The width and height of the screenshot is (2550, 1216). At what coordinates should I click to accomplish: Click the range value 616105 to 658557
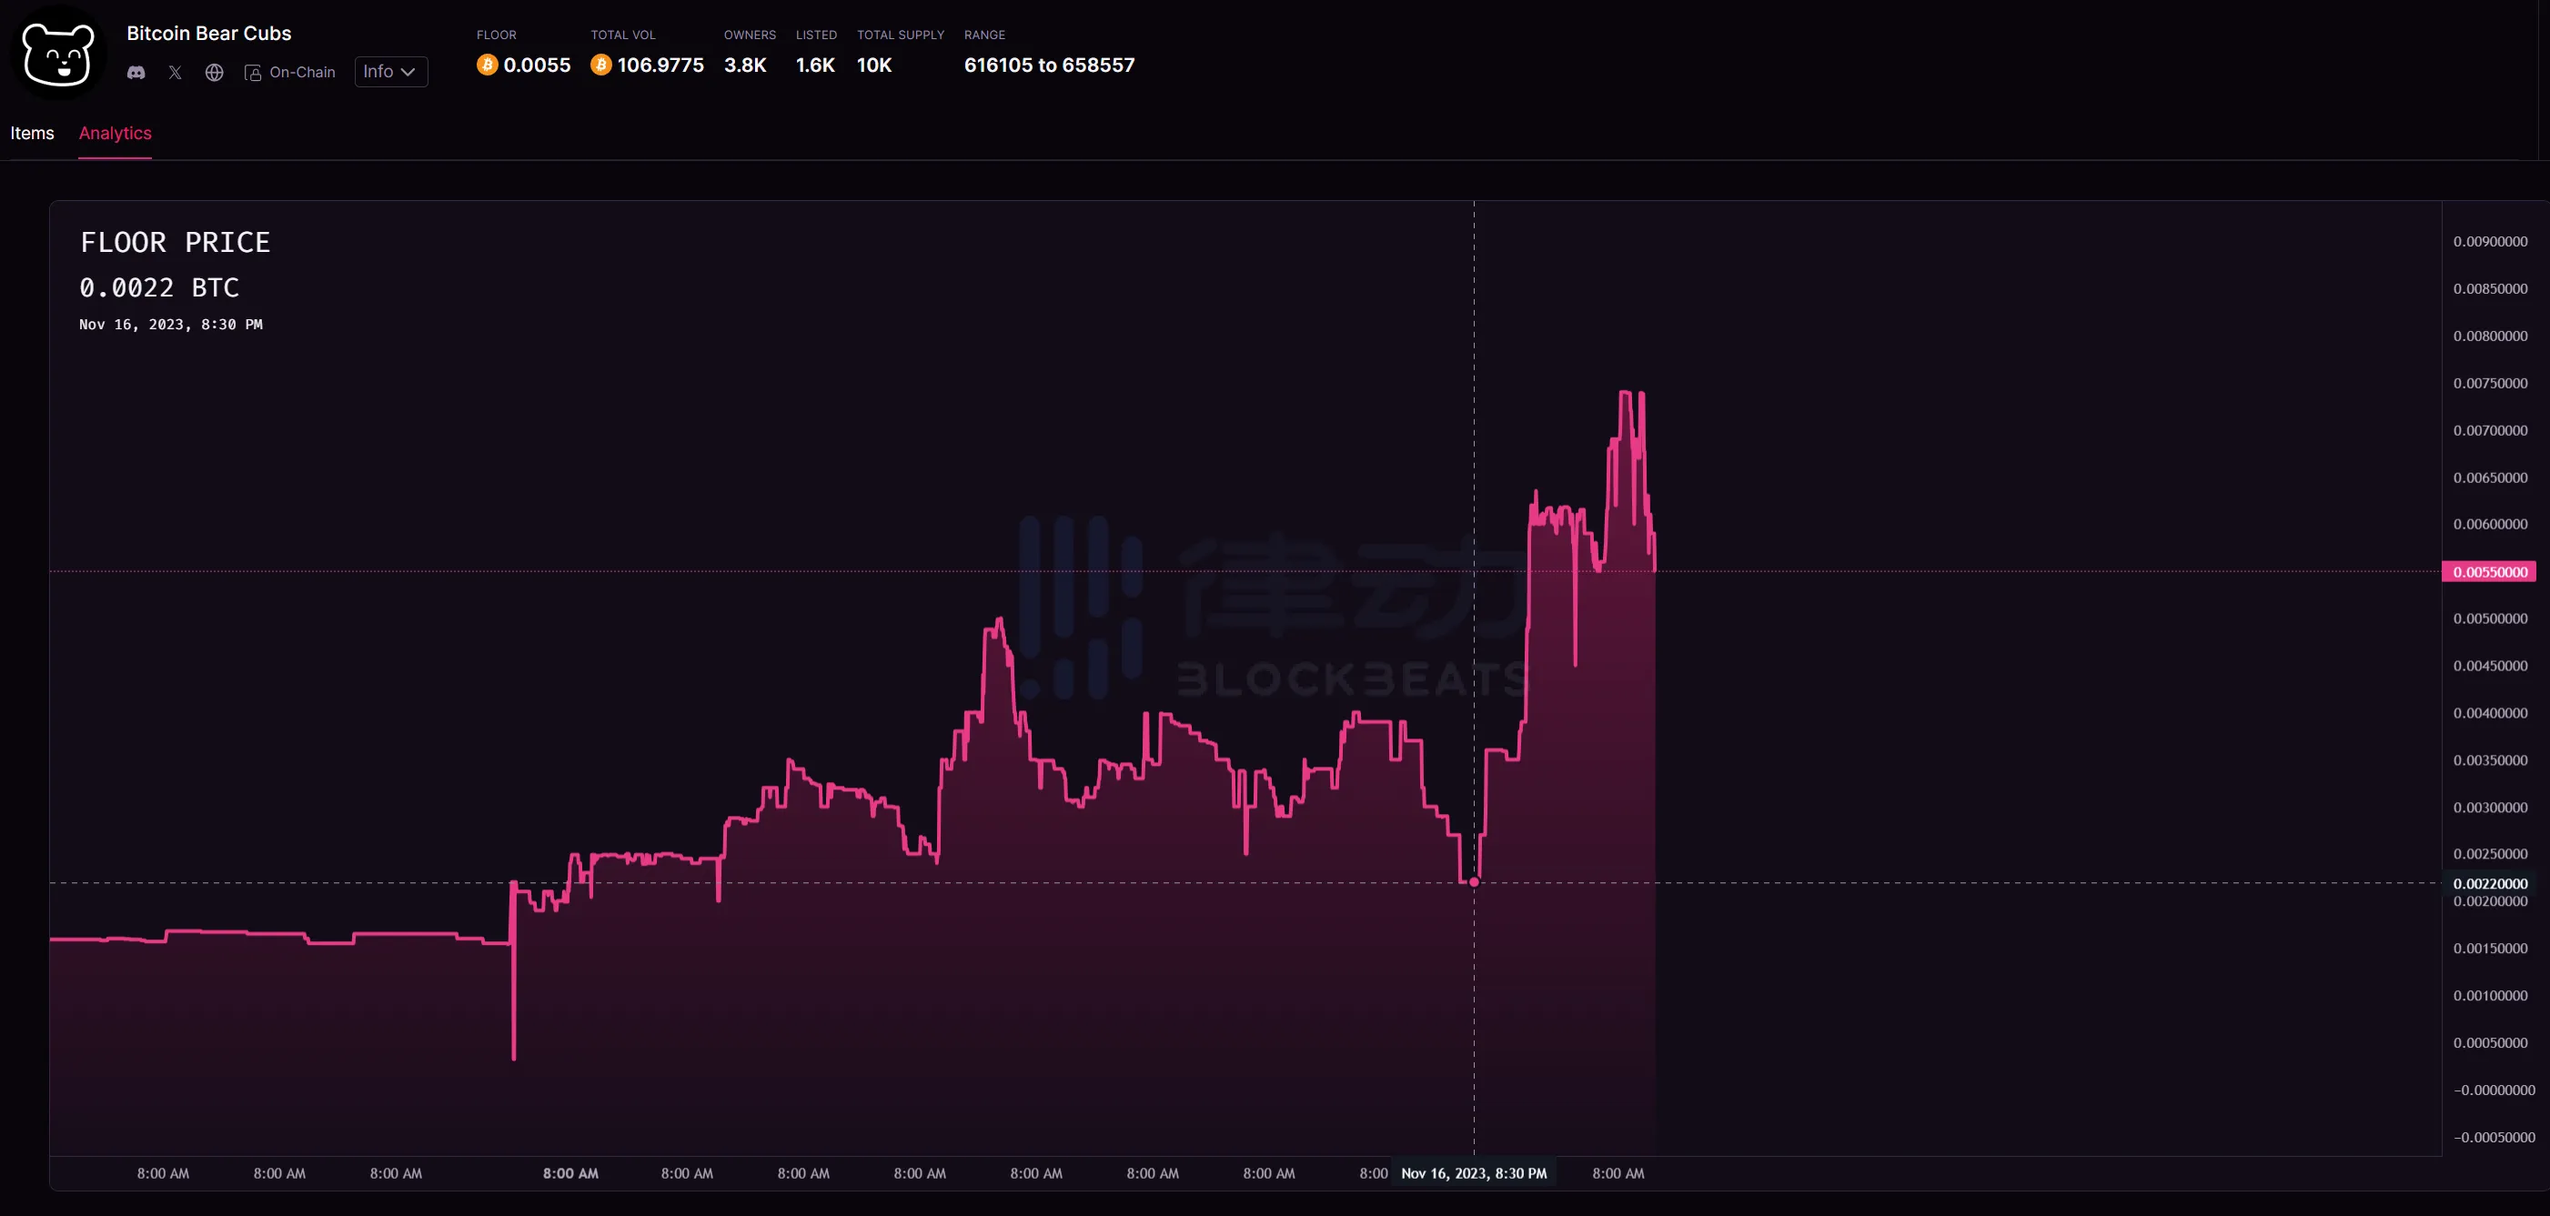pos(1049,65)
